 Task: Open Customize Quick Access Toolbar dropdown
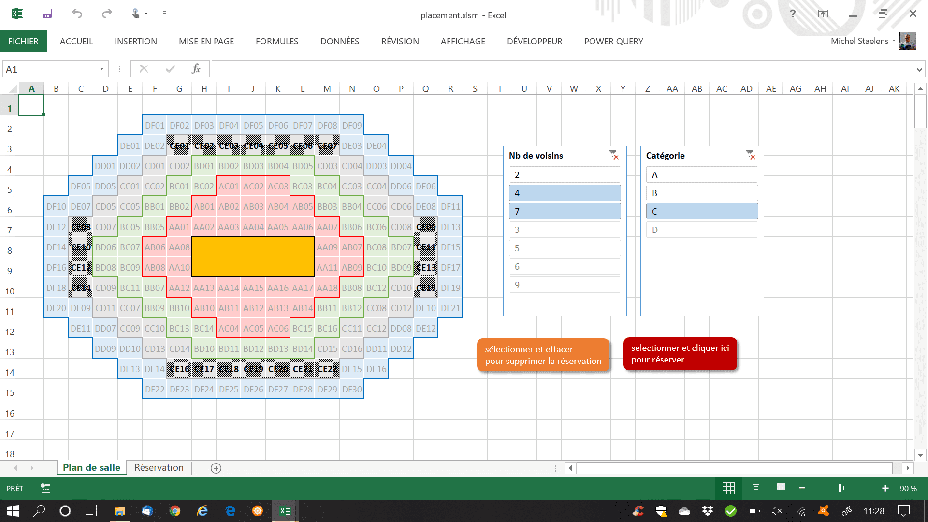[x=164, y=14]
